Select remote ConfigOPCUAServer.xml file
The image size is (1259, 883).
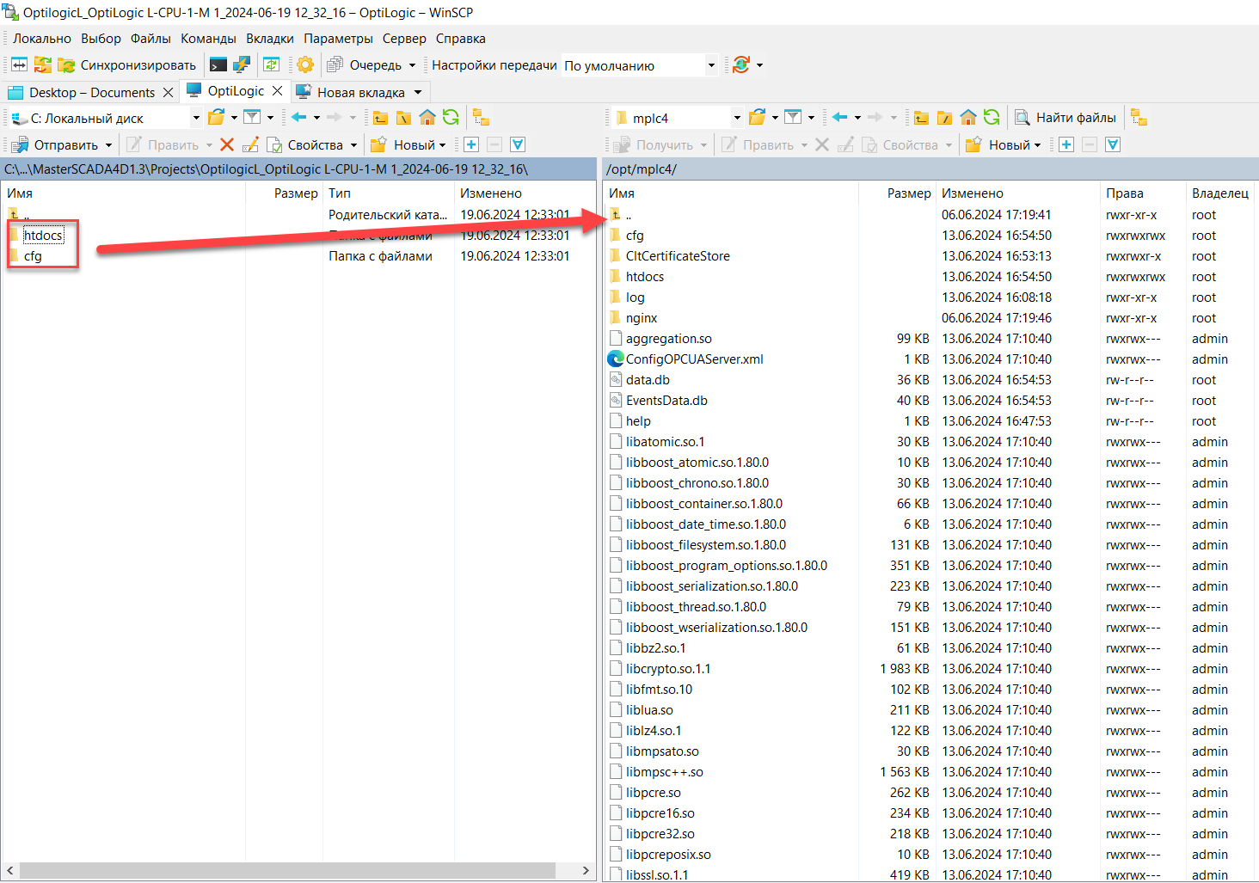coord(694,359)
